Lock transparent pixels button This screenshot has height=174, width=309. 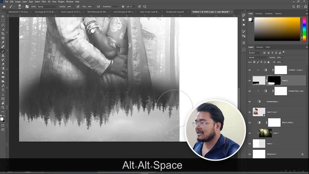[254, 62]
